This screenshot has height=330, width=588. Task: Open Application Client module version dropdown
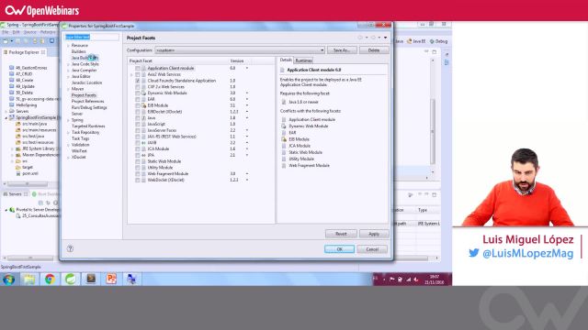coord(247,69)
